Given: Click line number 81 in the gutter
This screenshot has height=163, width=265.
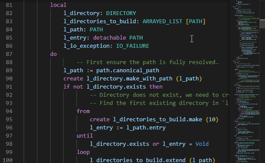Looking at the screenshot, I should [x=9, y=5].
